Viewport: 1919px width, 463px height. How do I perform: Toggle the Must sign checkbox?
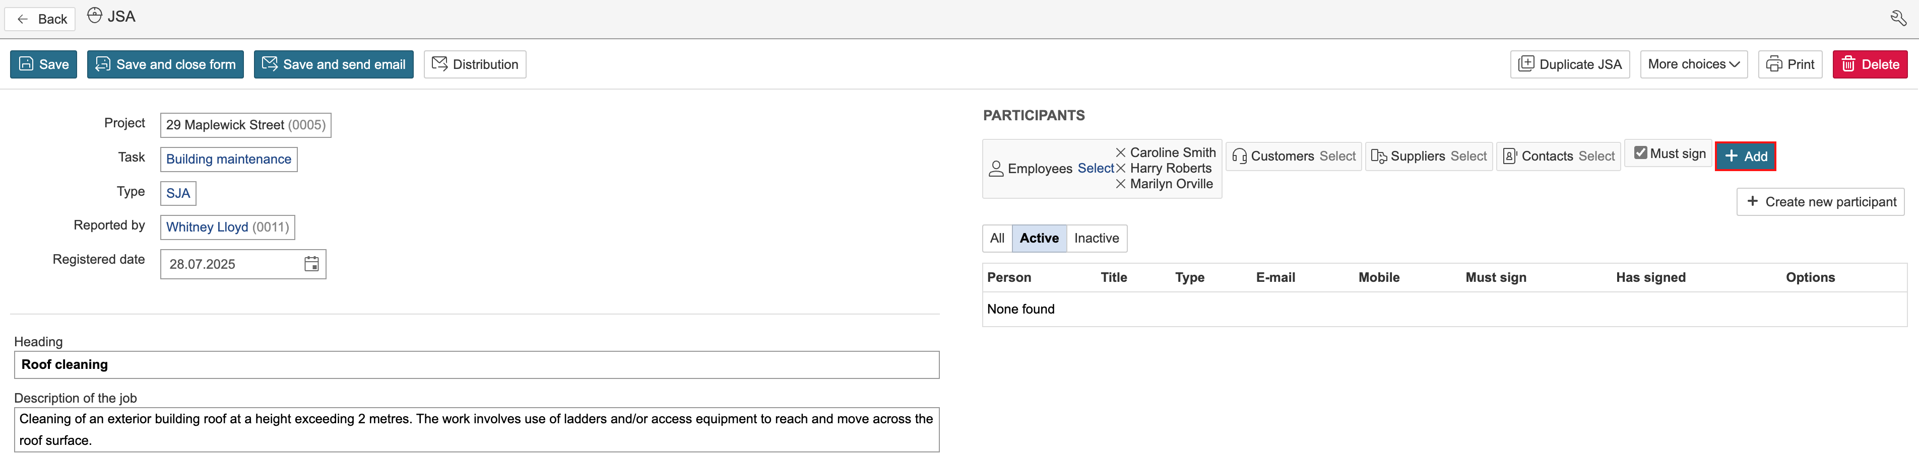[1640, 153]
